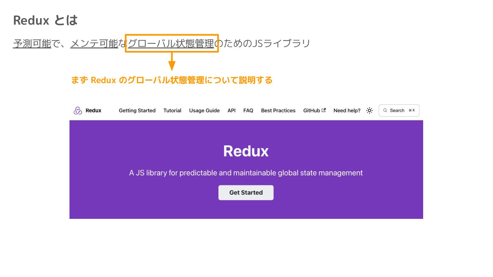This screenshot has height=277, width=493.
Task: Click the underlined text メンテ可能
Action: click(x=94, y=43)
